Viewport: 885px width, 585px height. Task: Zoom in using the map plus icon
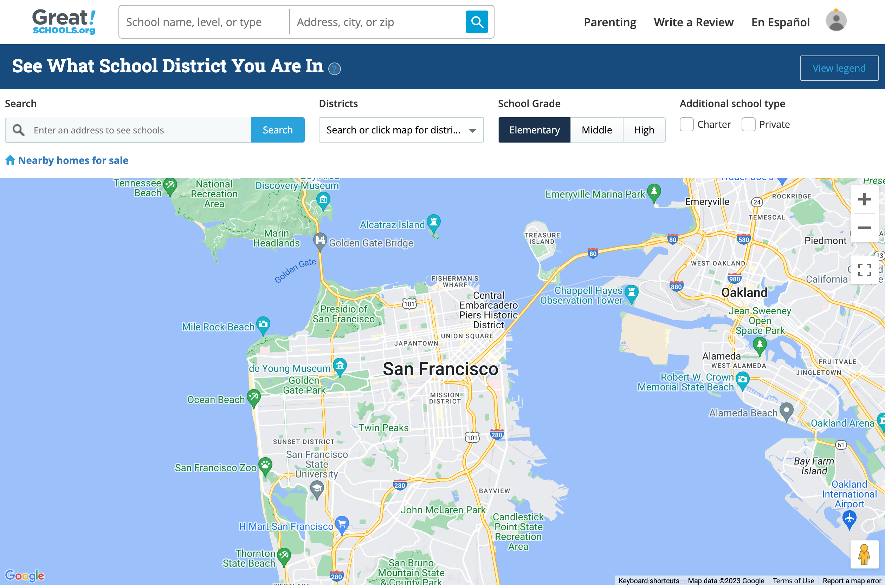point(865,199)
